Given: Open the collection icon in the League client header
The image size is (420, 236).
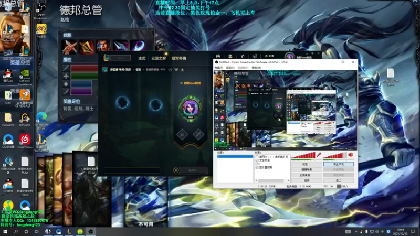Looking at the screenshot, I should [x=230, y=56].
